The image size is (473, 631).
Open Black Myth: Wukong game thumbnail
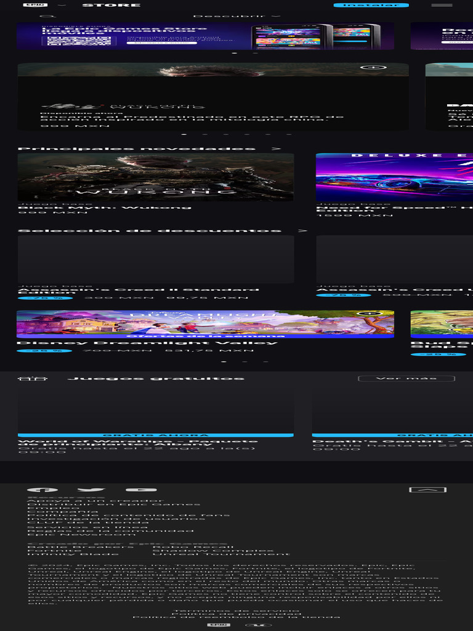coord(156,177)
